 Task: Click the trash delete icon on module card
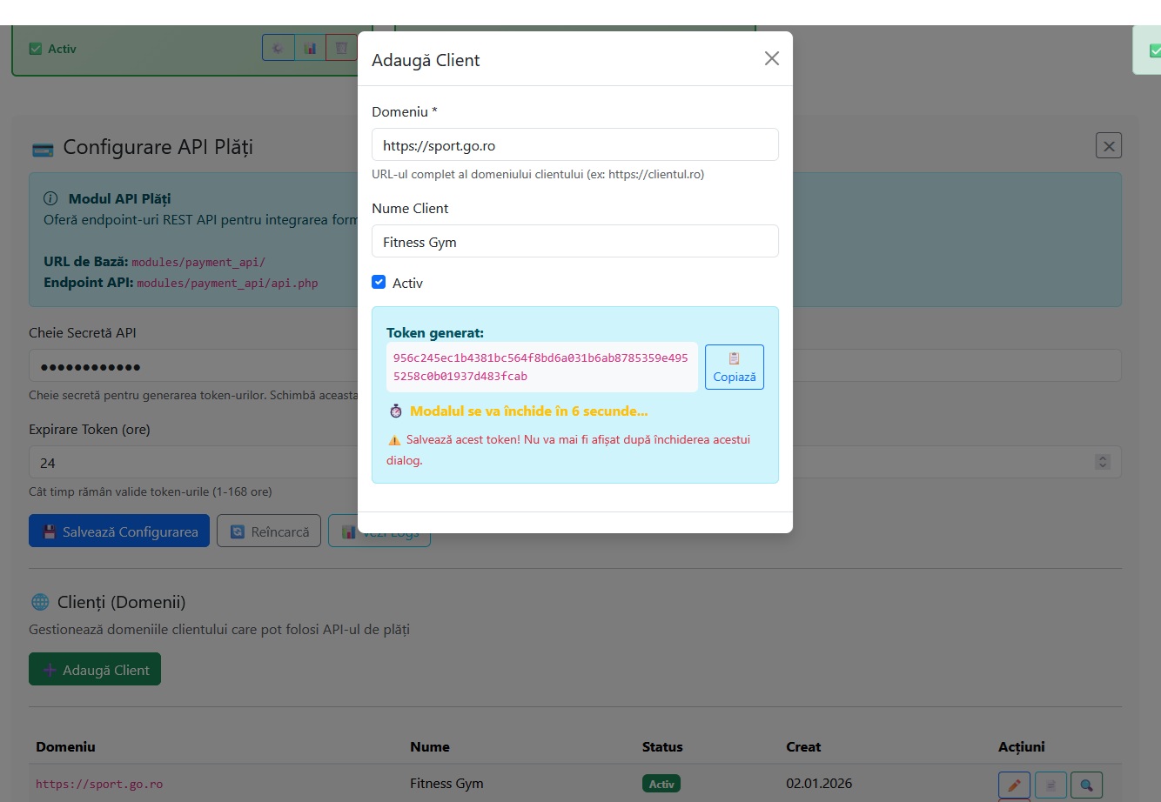[341, 49]
